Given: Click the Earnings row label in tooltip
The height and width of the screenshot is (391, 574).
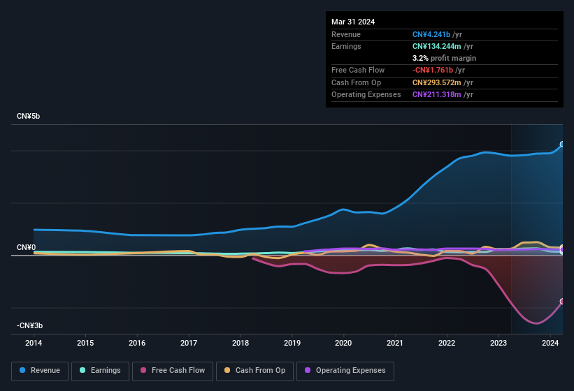Looking at the screenshot, I should point(346,46).
